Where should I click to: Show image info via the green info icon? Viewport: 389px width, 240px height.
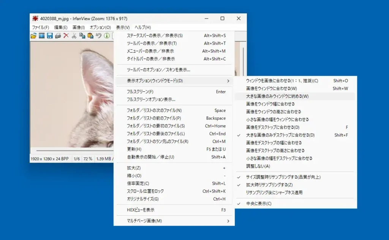point(107,37)
